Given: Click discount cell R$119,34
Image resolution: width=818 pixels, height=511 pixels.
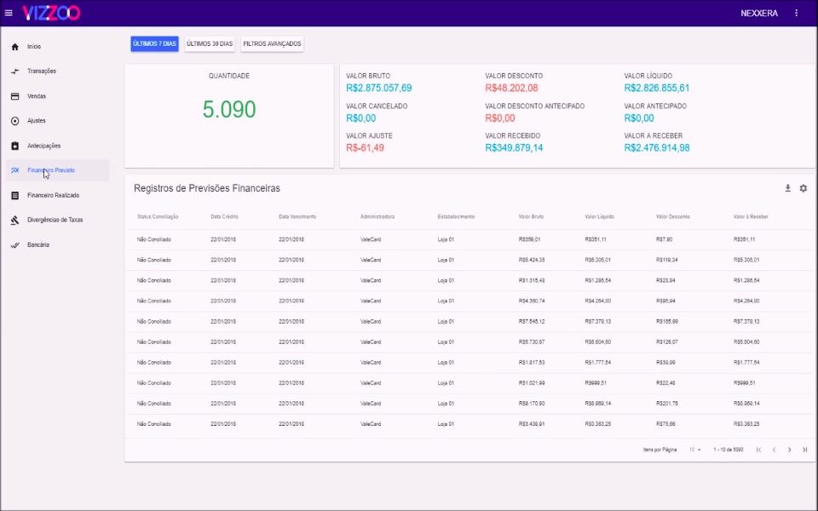Looking at the screenshot, I should [666, 260].
